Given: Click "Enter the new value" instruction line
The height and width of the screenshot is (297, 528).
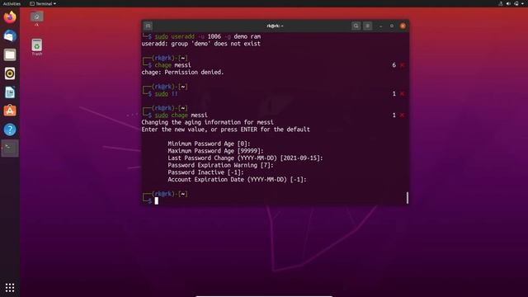Looking at the screenshot, I should tap(225, 130).
